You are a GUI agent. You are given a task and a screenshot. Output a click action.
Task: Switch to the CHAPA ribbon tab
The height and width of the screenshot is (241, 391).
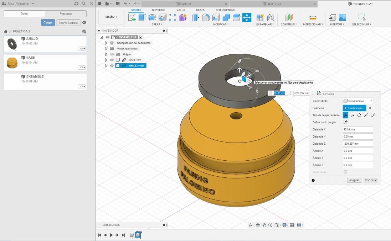[200, 10]
